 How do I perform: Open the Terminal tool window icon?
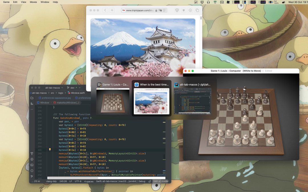click(32, 165)
